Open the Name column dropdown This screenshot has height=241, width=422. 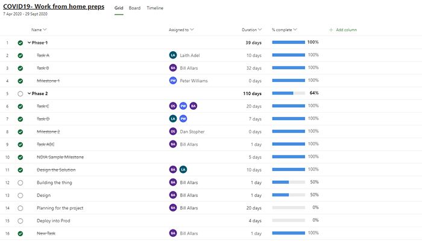pyautogui.click(x=45, y=30)
